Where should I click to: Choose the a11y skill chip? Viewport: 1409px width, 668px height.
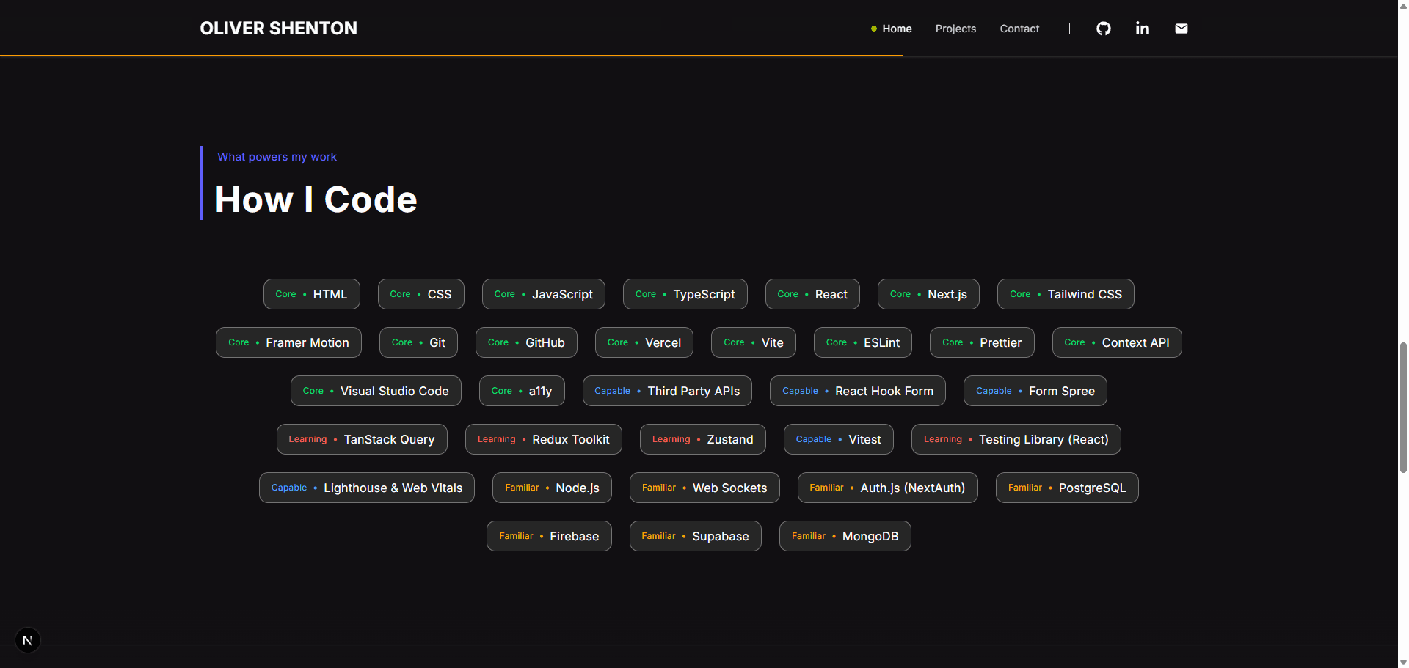click(522, 391)
